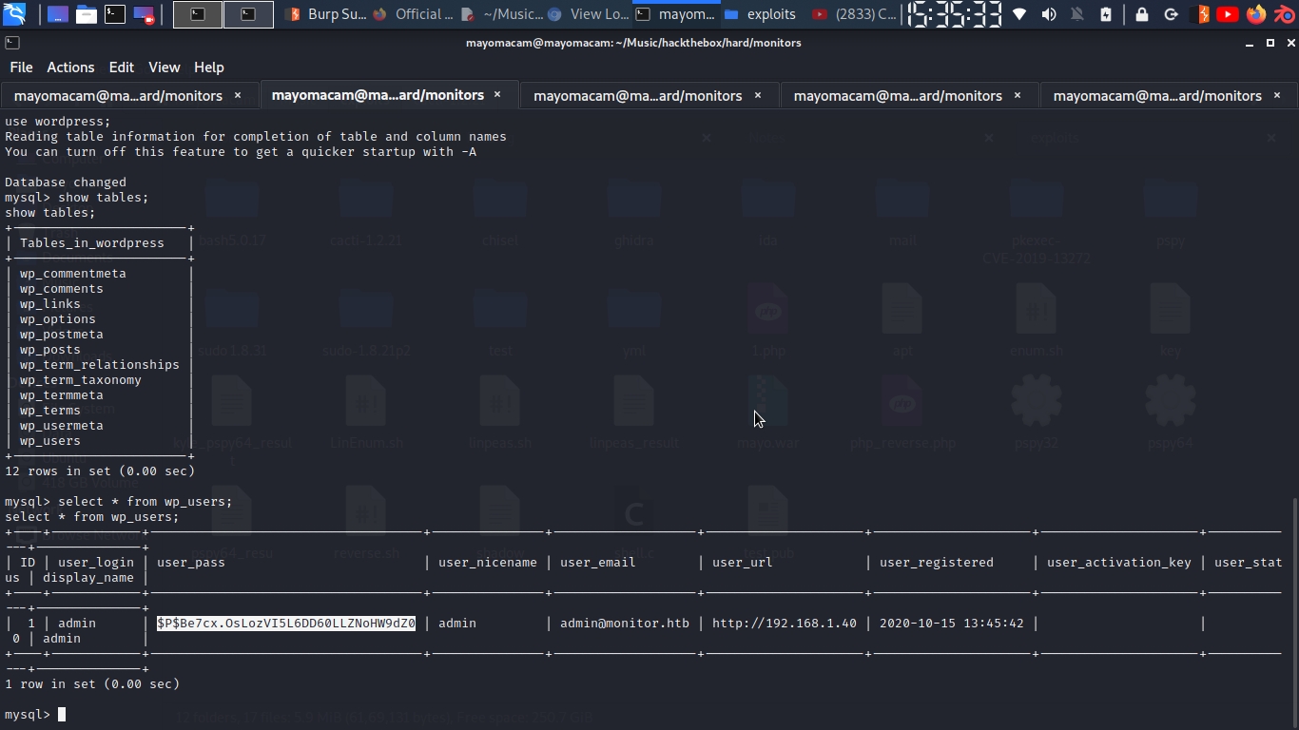Switch to the second workspace thumbnail
Image resolution: width=1299 pixels, height=730 pixels.
click(x=248, y=14)
